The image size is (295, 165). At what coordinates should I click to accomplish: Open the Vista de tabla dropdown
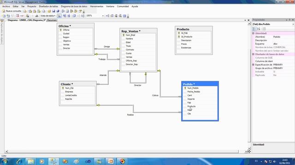48,16
